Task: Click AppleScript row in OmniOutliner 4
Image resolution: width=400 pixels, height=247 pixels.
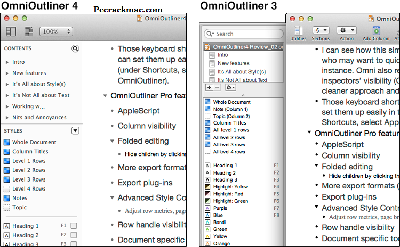Action: click(x=139, y=111)
